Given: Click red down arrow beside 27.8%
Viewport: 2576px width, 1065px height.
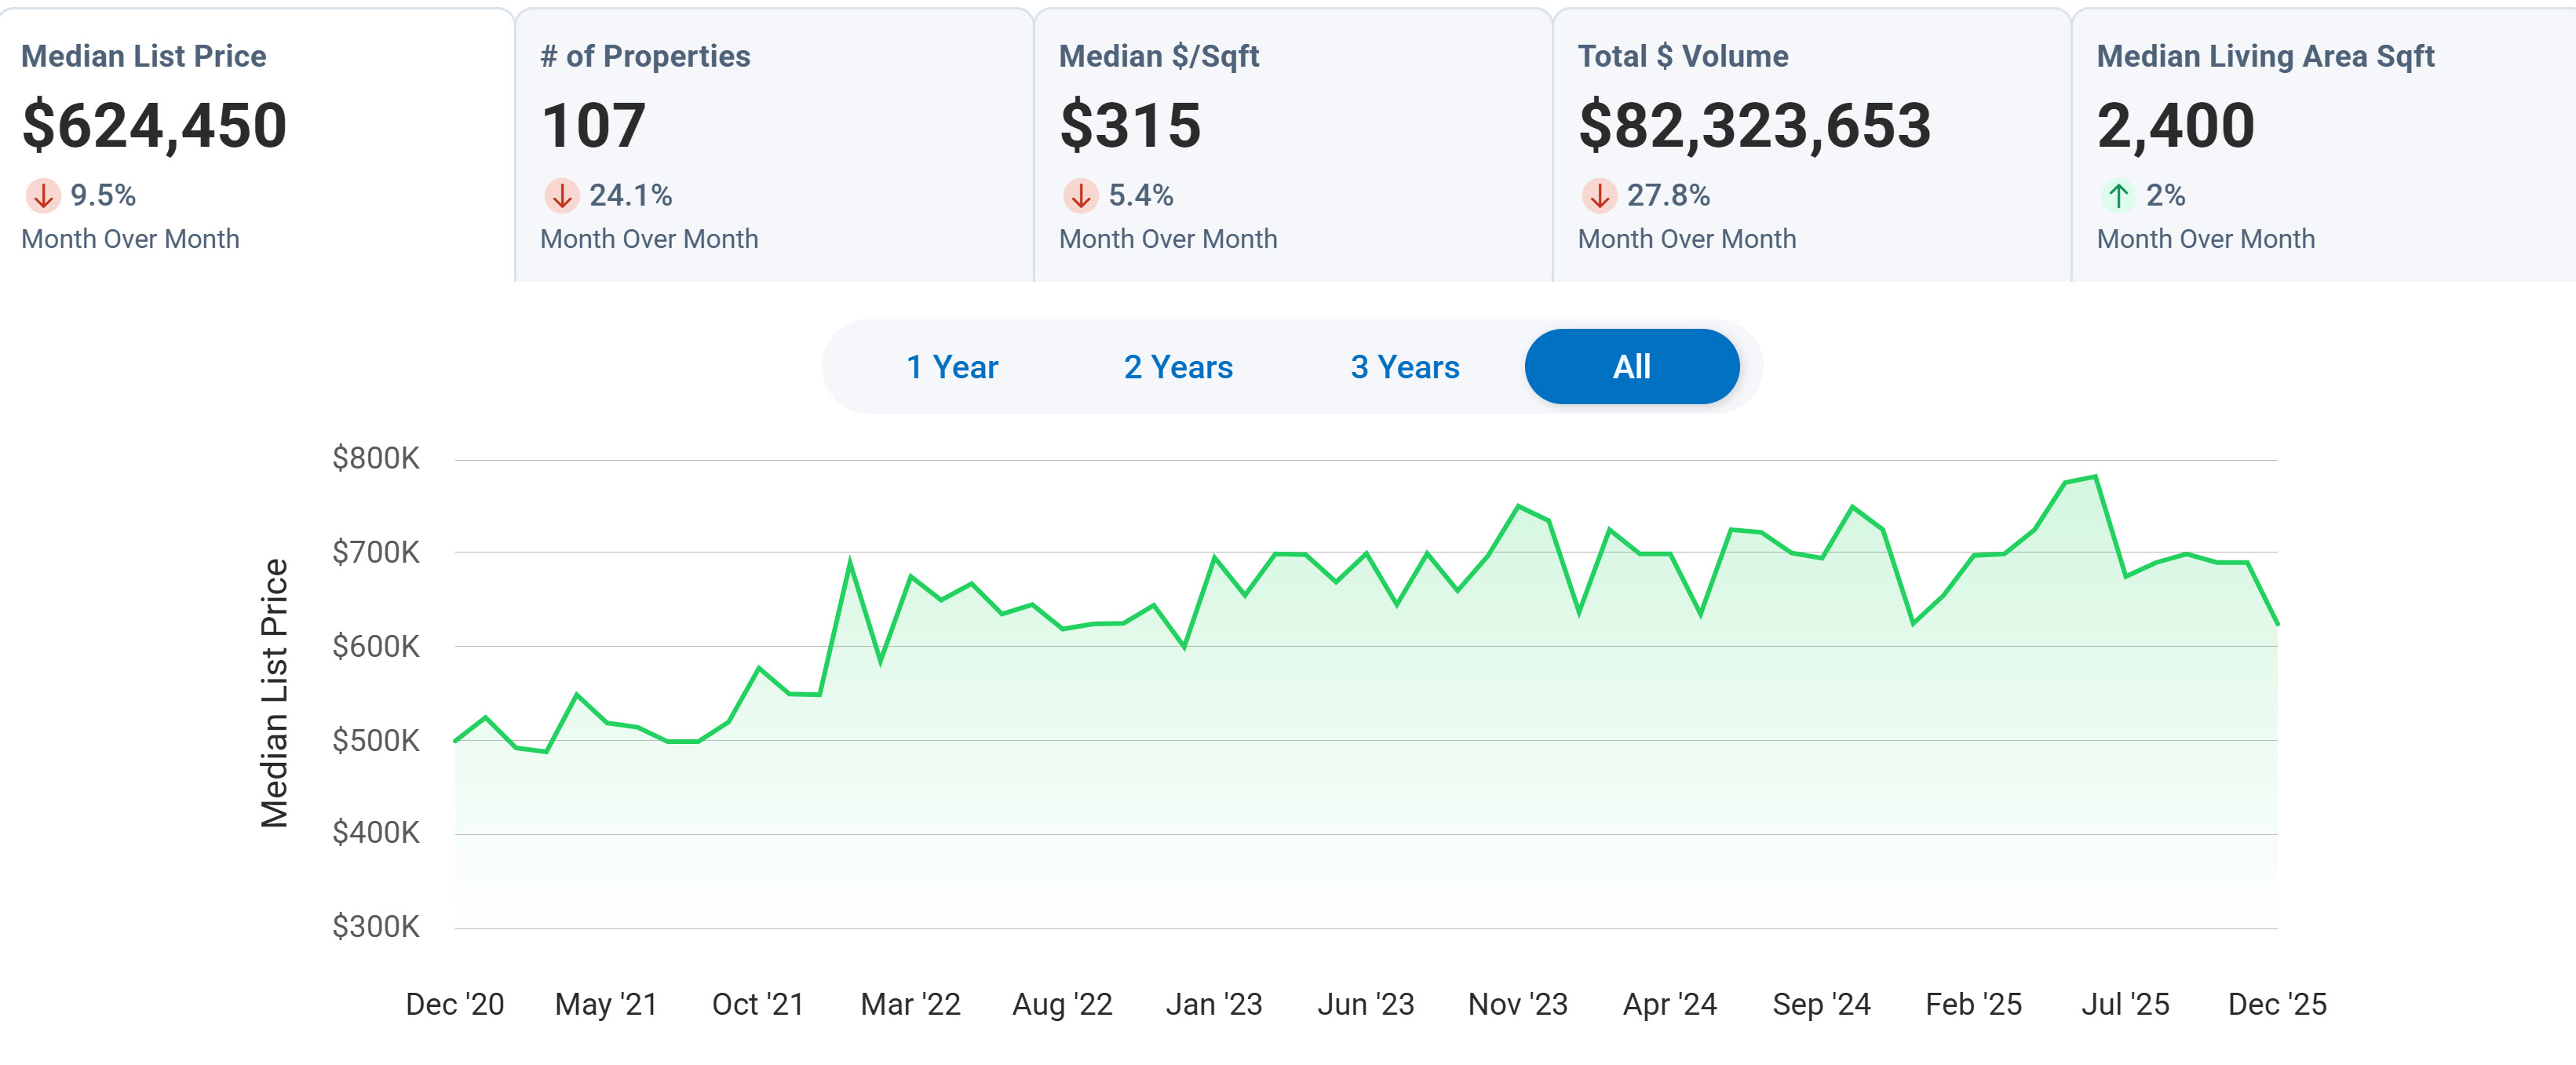Looking at the screenshot, I should pos(1599,196).
